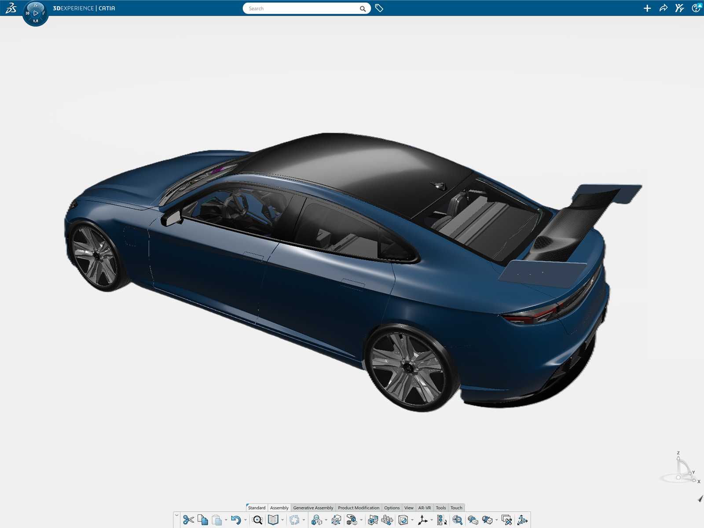This screenshot has width=704, height=528.
Task: Click the swap visible space icon
Action: (x=473, y=520)
